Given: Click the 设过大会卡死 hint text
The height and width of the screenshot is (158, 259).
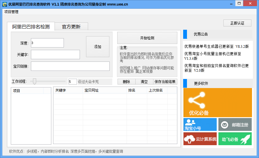Looking at the screenshot, I should point(88,82).
